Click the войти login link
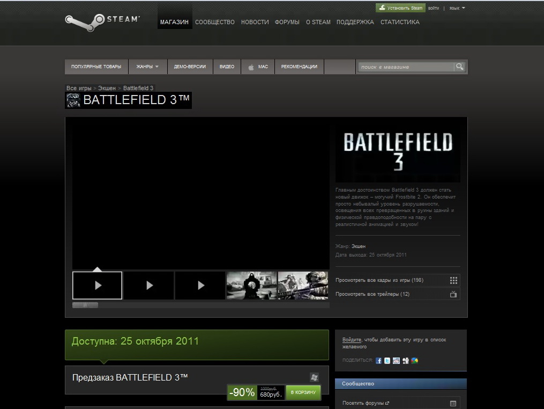This screenshot has width=544, height=409. pos(434,8)
